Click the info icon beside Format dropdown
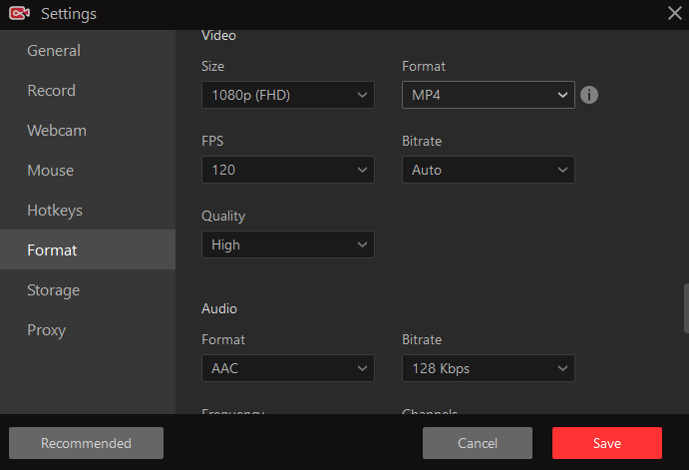This screenshot has width=689, height=470. pyautogui.click(x=588, y=95)
